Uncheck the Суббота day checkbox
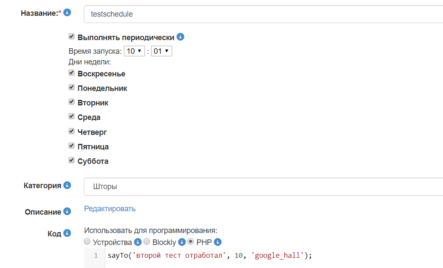 coord(72,160)
